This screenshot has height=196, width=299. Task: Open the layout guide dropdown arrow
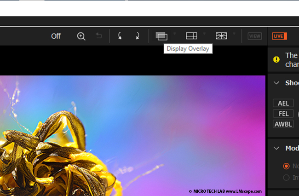(205, 34)
